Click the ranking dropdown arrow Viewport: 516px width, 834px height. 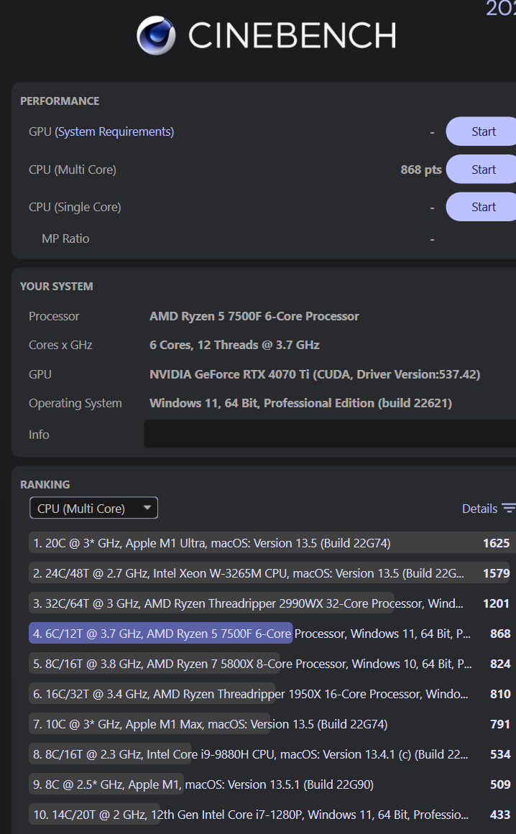point(147,508)
